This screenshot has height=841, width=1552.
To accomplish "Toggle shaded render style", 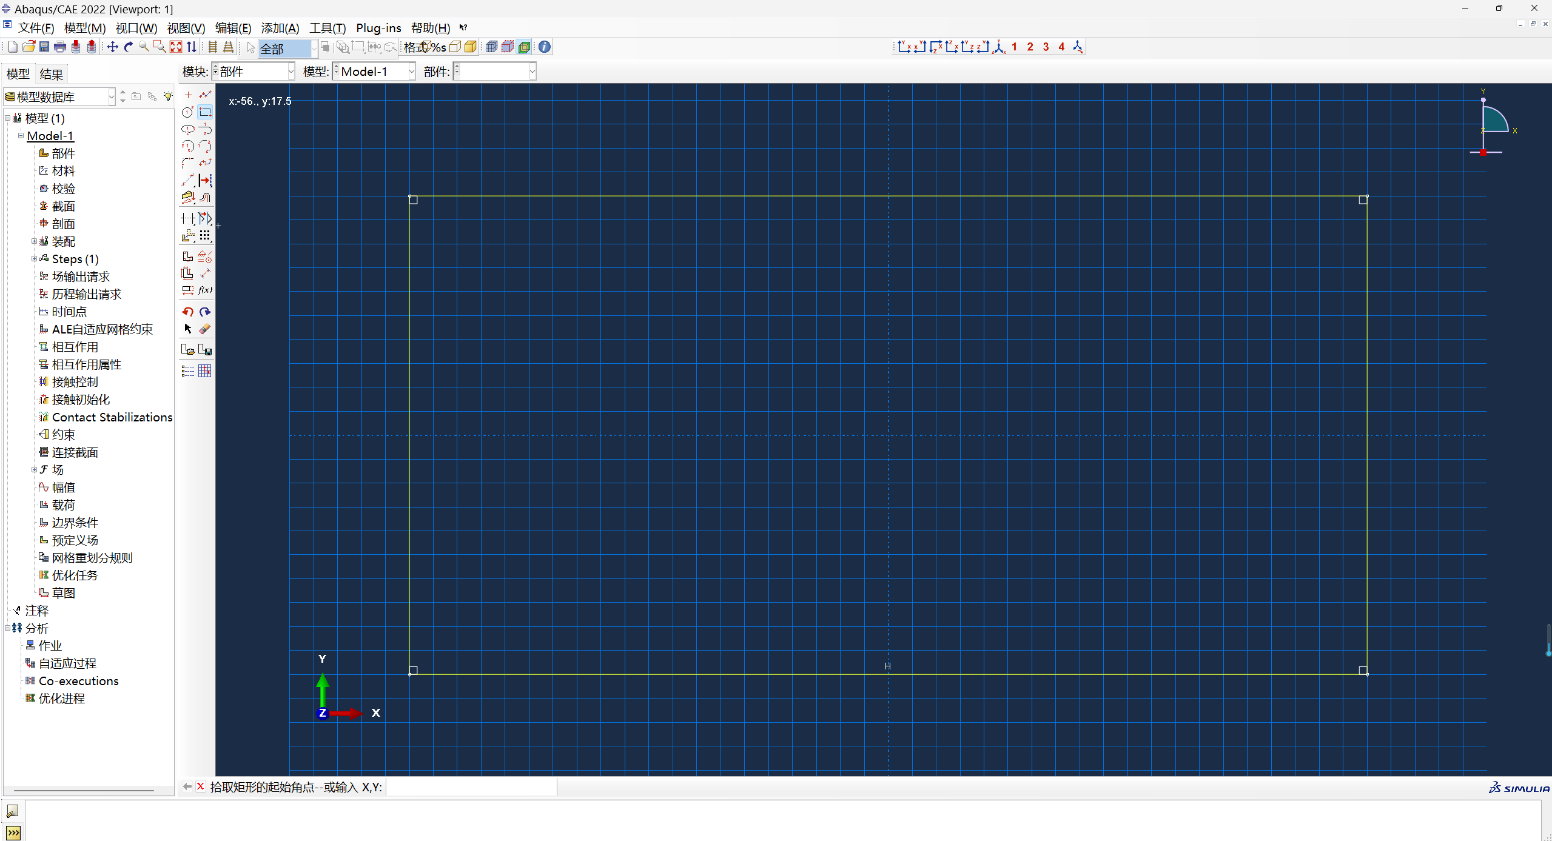I will pyautogui.click(x=471, y=47).
